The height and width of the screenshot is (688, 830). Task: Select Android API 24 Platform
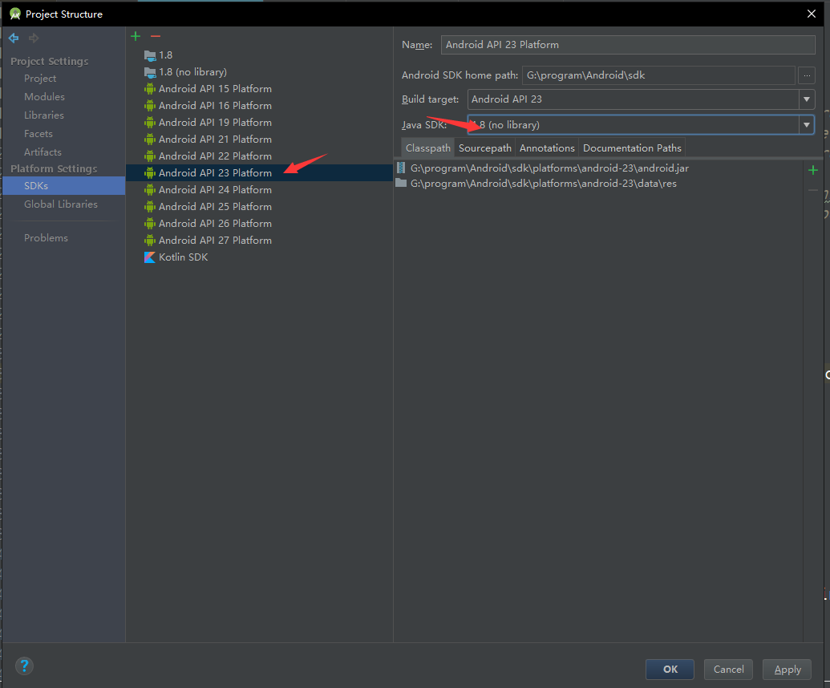259,189
